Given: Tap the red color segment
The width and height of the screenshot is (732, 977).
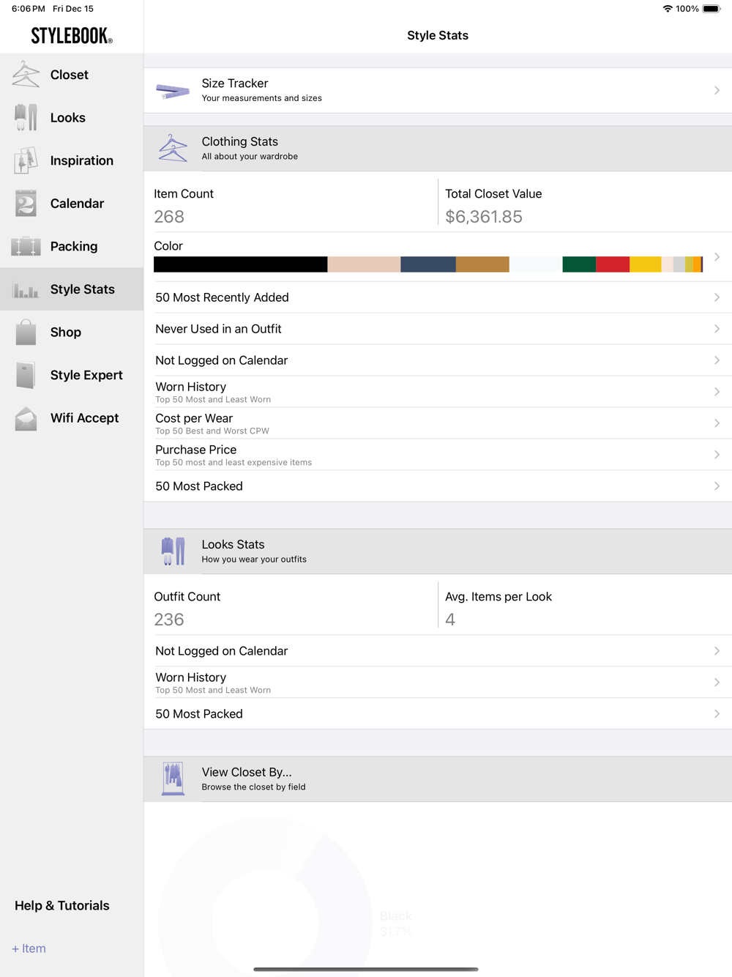Looking at the screenshot, I should pos(613,264).
